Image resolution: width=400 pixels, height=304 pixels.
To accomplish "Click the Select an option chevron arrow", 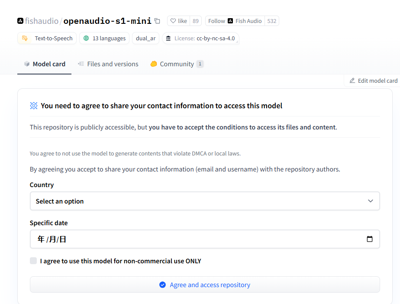I will [x=370, y=201].
